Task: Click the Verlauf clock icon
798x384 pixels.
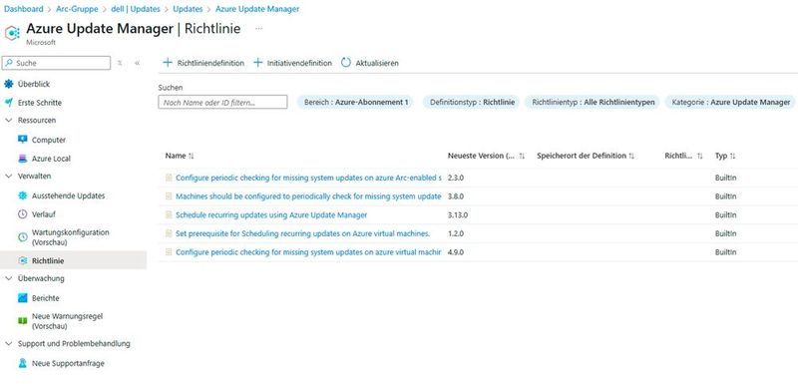Action: 22,214
